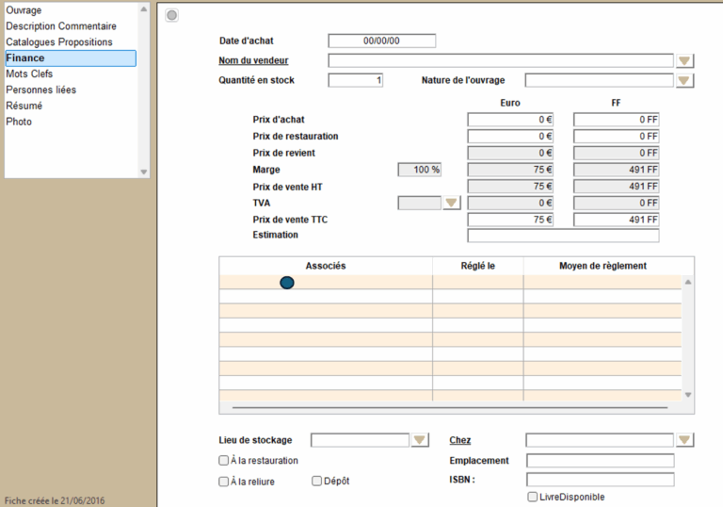Go to Mots Clefs section
The width and height of the screenshot is (723, 507).
click(x=29, y=74)
